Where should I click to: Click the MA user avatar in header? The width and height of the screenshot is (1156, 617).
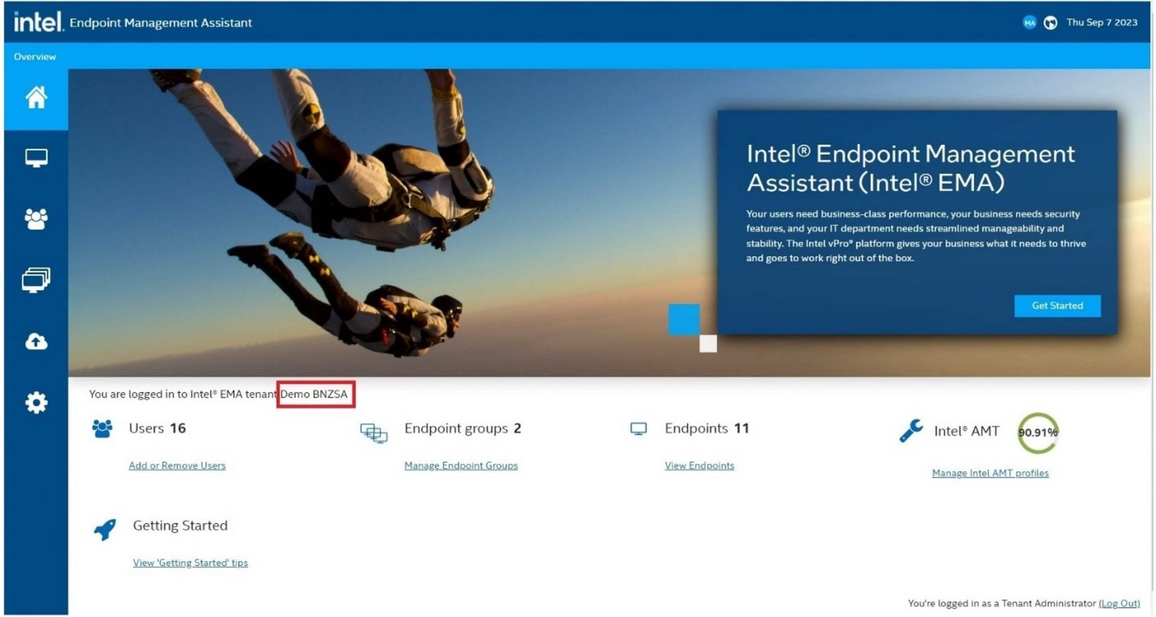(1029, 23)
